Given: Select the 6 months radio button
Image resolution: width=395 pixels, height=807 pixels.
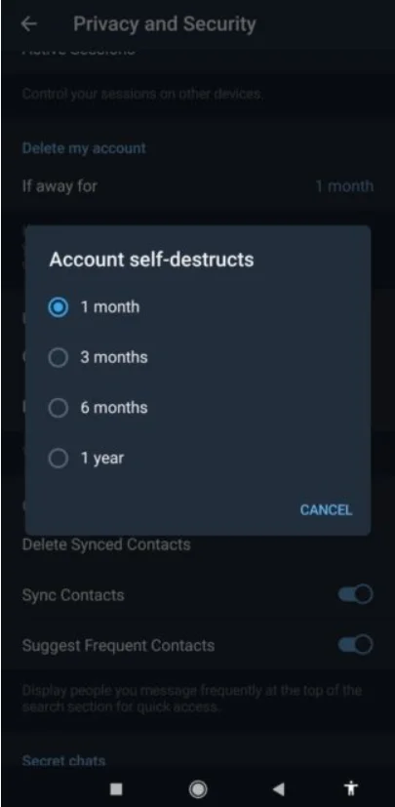Looking at the screenshot, I should pyautogui.click(x=59, y=408).
